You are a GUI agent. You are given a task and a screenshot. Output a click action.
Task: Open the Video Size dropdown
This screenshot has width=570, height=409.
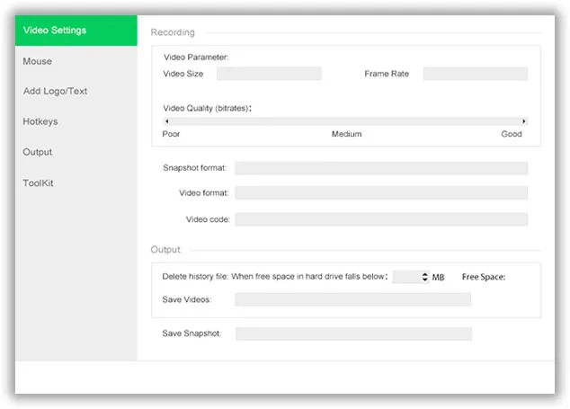[269, 74]
